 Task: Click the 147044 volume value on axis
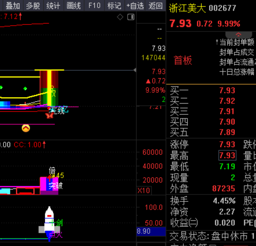153,58
